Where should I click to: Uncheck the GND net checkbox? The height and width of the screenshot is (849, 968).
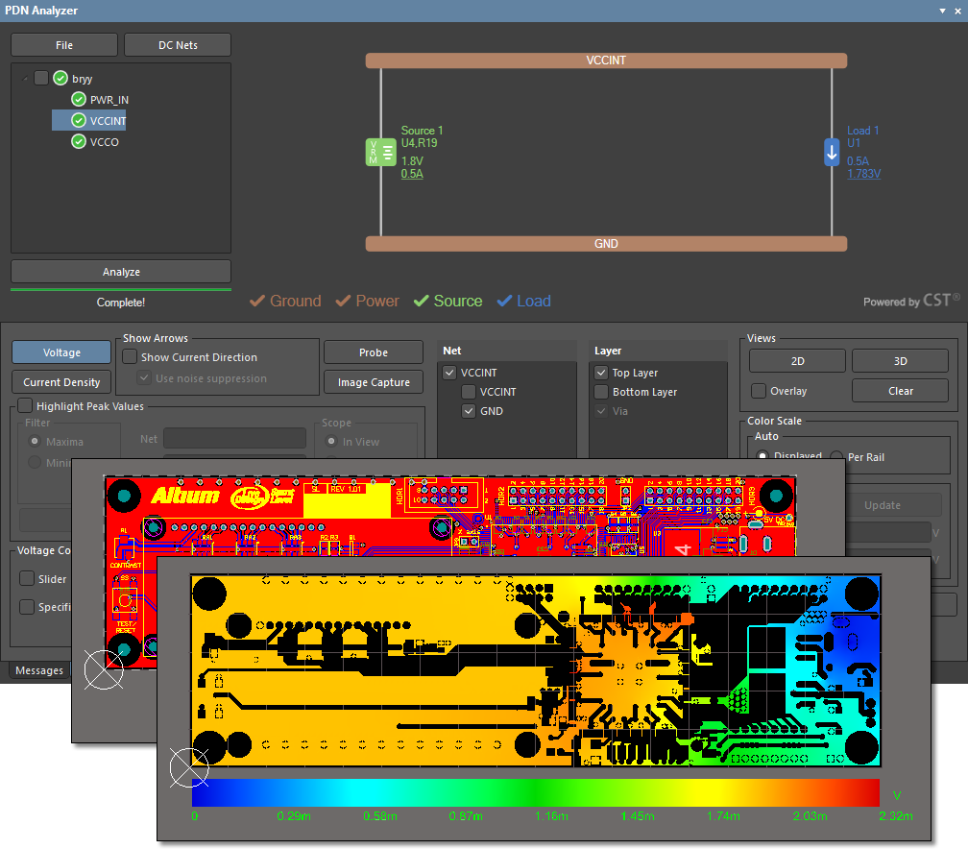pyautogui.click(x=469, y=411)
